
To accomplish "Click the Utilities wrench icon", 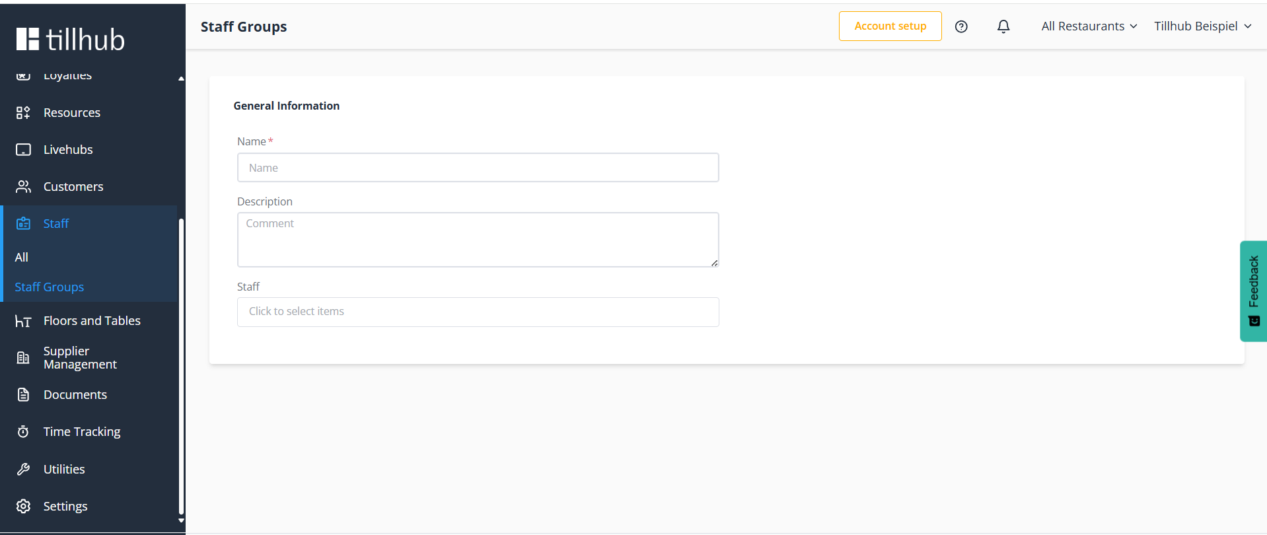I will (x=23, y=469).
